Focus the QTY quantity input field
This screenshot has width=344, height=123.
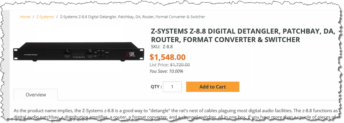click(172, 87)
